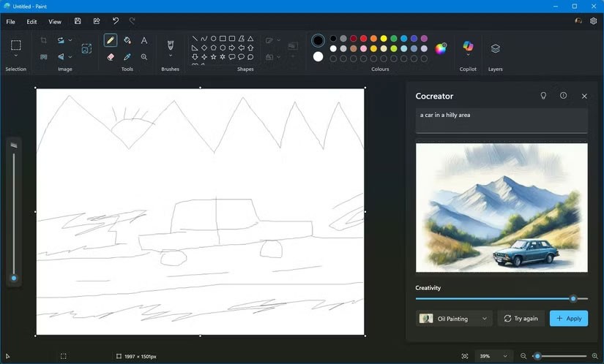604x364 pixels.
Task: Open the View menu
Action: (x=55, y=22)
